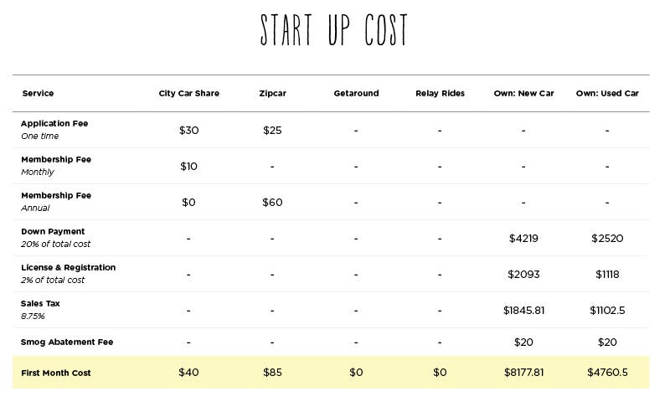Click the $60 Zipcar annual fee
Image resolution: width=670 pixels, height=412 pixels.
coord(273,202)
